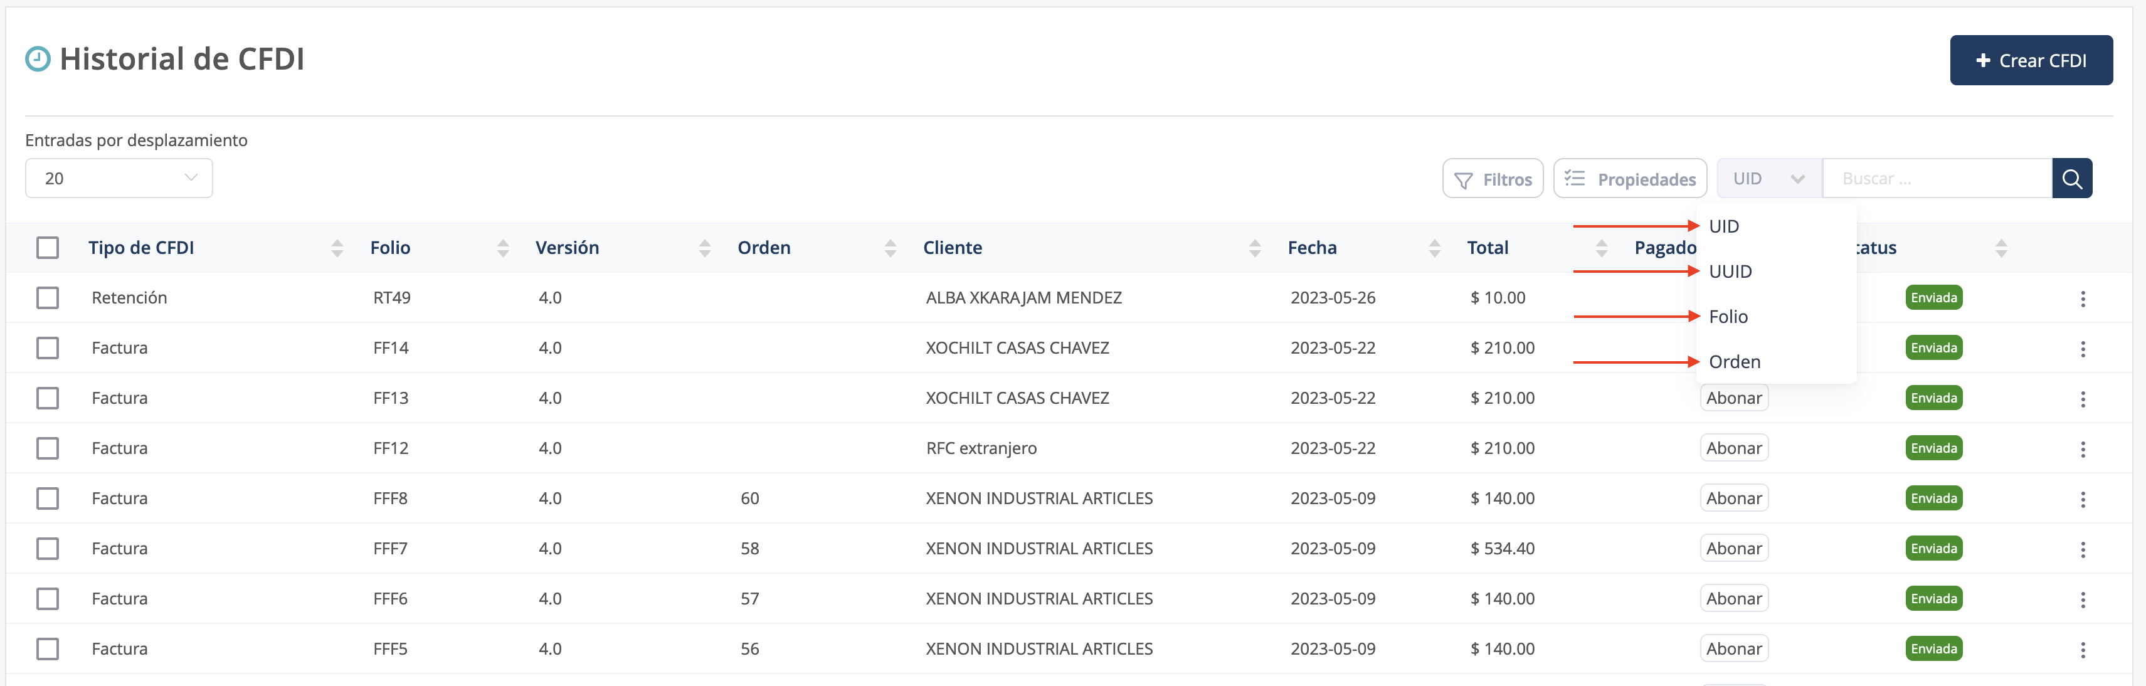Select UID from the search dropdown list
The height and width of the screenshot is (686, 2146).
point(1776,226)
